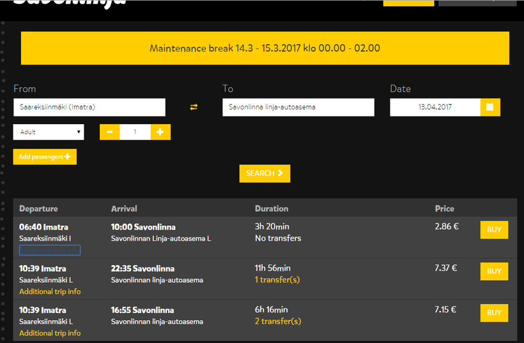The image size is (524, 343).
Task: Open Additional trip info for 22:35 arrival trip
Action: (x=50, y=292)
